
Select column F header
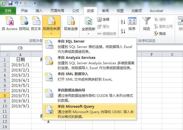pos(152,55)
